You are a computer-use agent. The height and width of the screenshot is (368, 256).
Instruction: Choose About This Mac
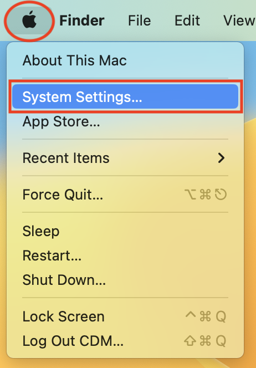point(125,60)
